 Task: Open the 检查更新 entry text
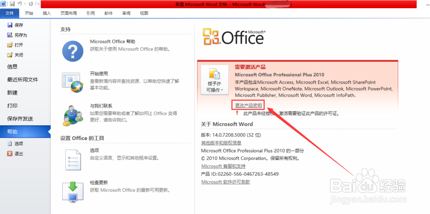pos(99,183)
